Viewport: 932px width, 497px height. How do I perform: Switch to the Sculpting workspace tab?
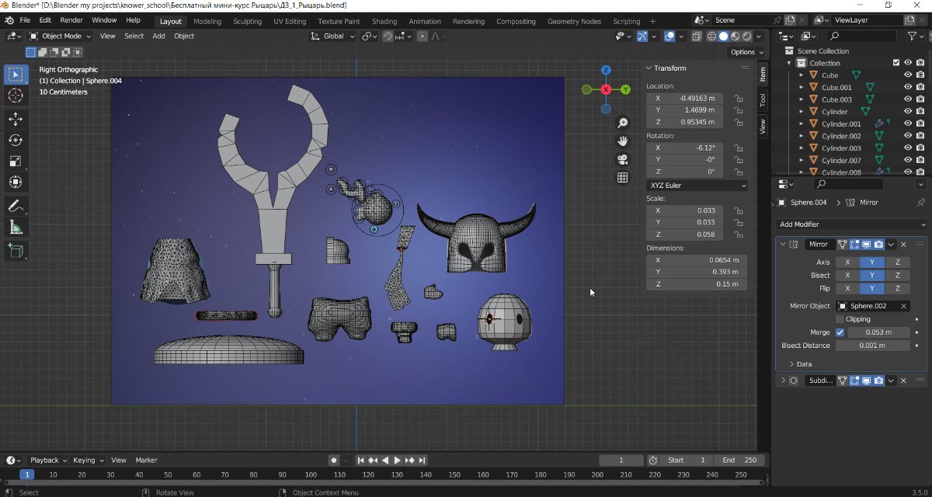247,22
